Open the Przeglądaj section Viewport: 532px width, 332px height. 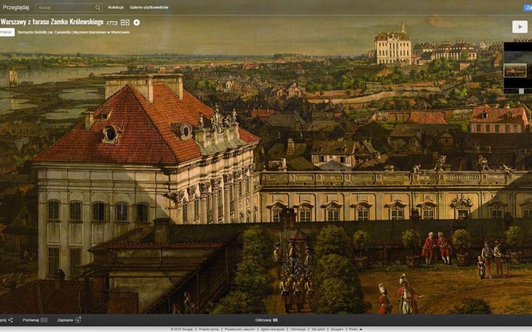[x=16, y=7]
